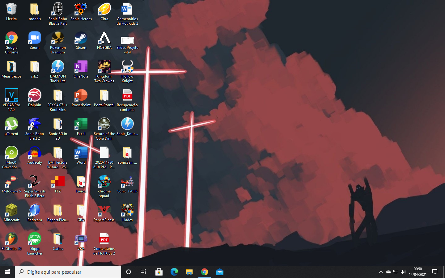Select Comentários de Hot Kids 2 Word document
The width and height of the screenshot is (445, 278).
pos(127,14)
